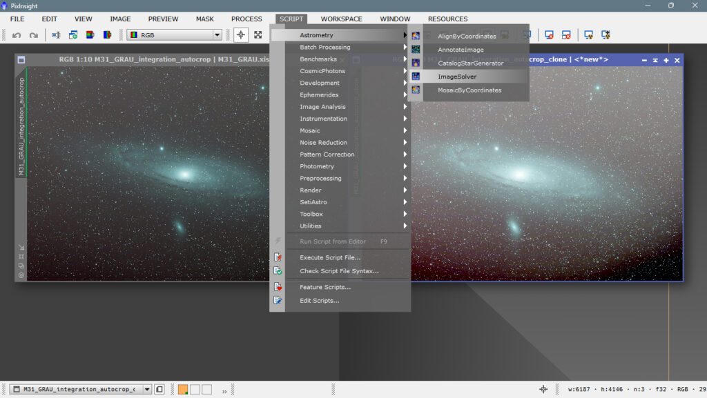The image size is (707, 398).
Task: Expand the Noise Reduction submenu
Action: 341,143
